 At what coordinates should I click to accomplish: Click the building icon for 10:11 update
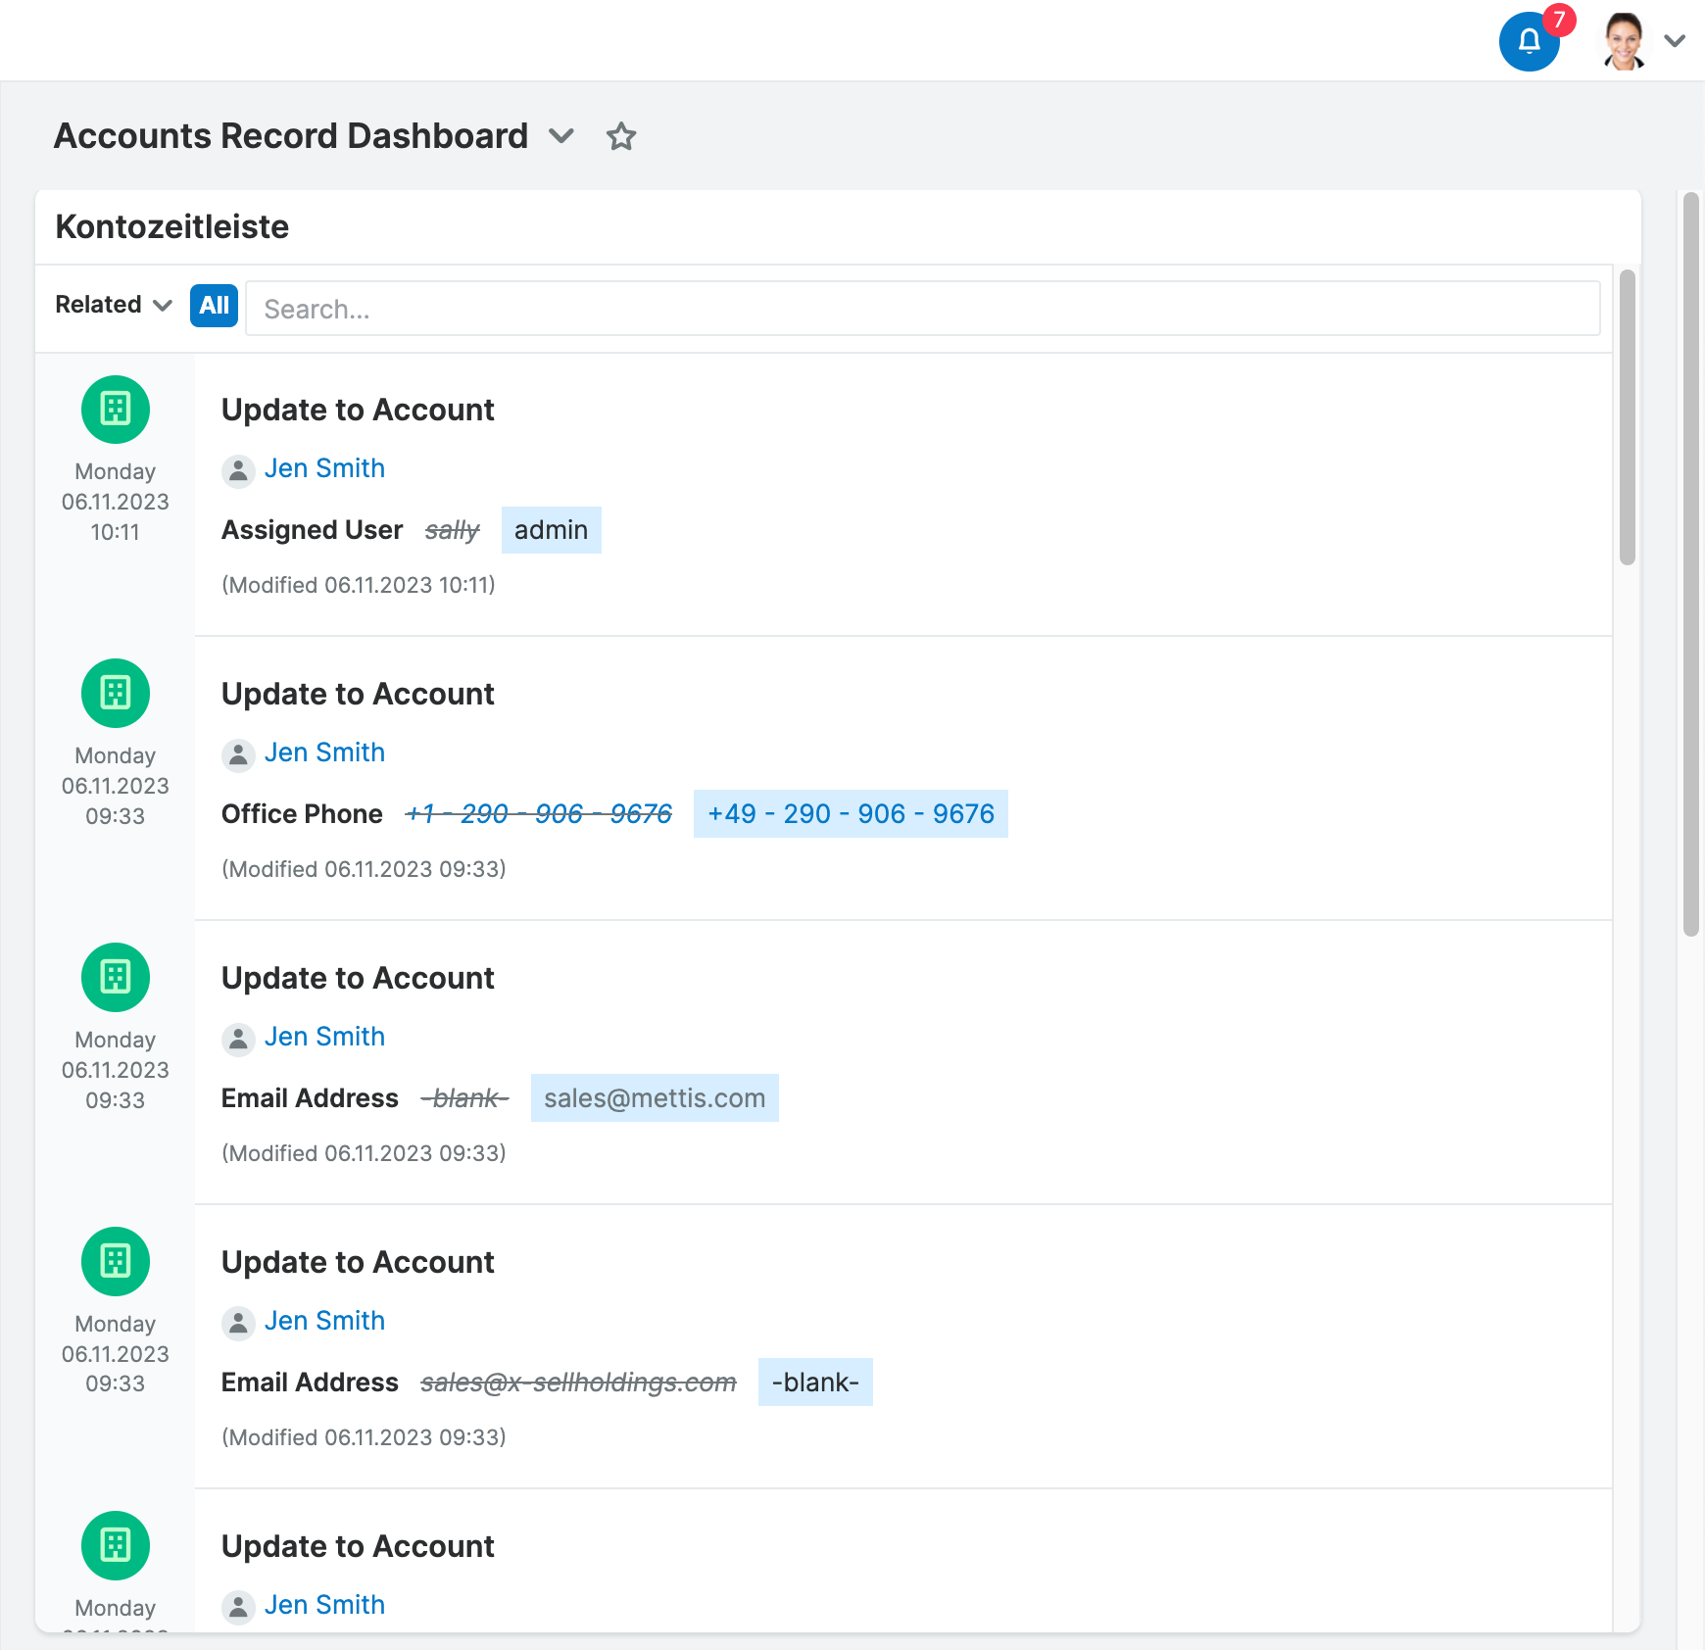[116, 410]
